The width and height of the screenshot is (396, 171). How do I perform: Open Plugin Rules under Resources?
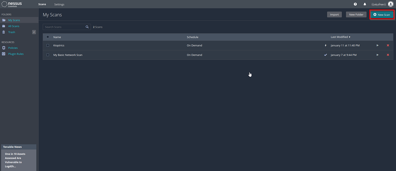pos(16,54)
